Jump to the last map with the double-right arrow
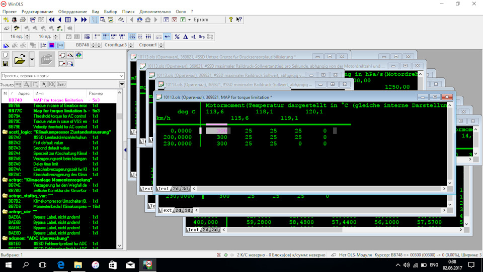 point(84,20)
